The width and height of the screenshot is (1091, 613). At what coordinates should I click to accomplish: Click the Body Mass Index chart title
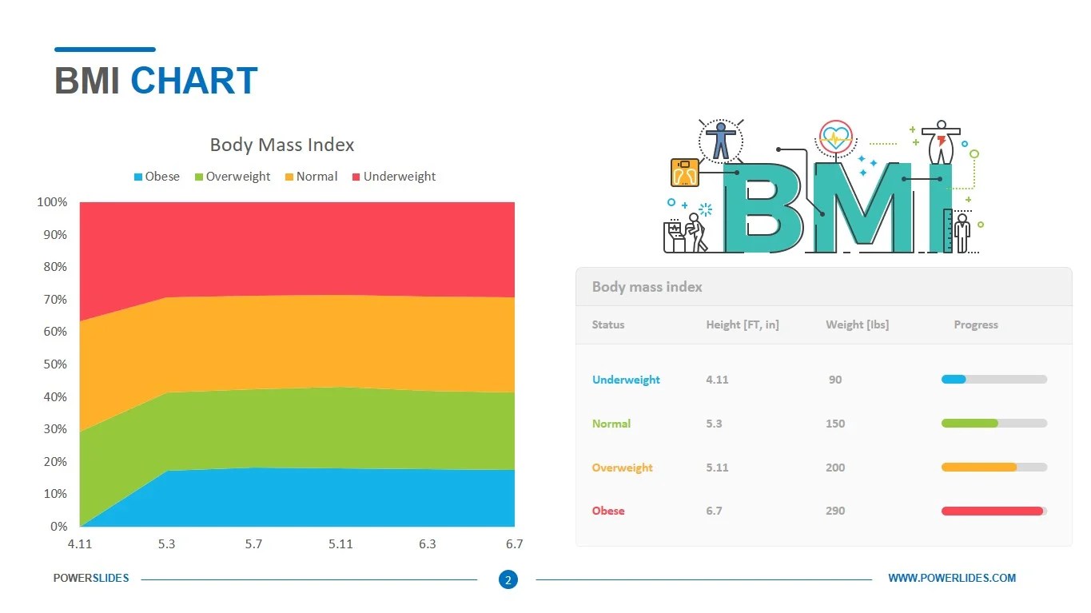click(281, 145)
